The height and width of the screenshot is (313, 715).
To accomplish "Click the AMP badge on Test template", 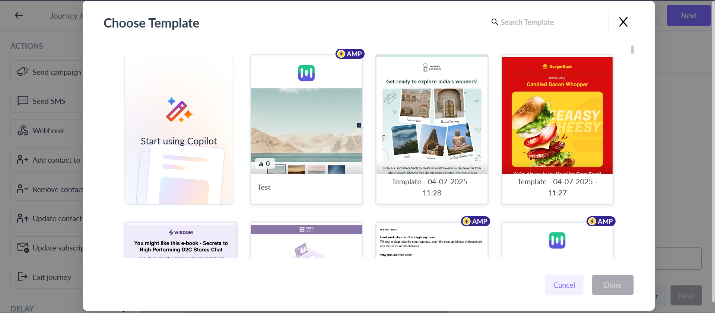I will point(350,54).
